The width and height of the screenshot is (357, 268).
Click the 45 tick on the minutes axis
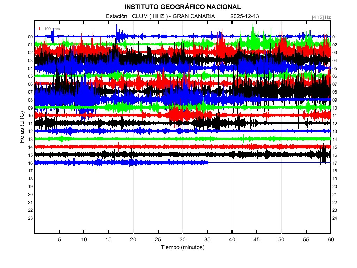257,239
